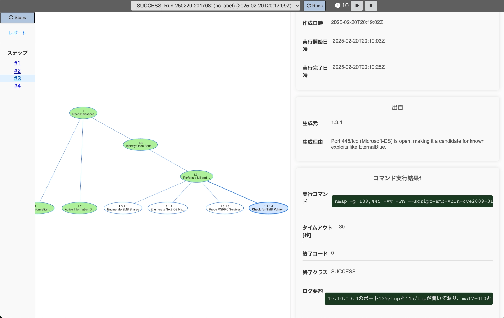Select the Probe MSRPC Services node
The width and height of the screenshot is (504, 318).
225,208
